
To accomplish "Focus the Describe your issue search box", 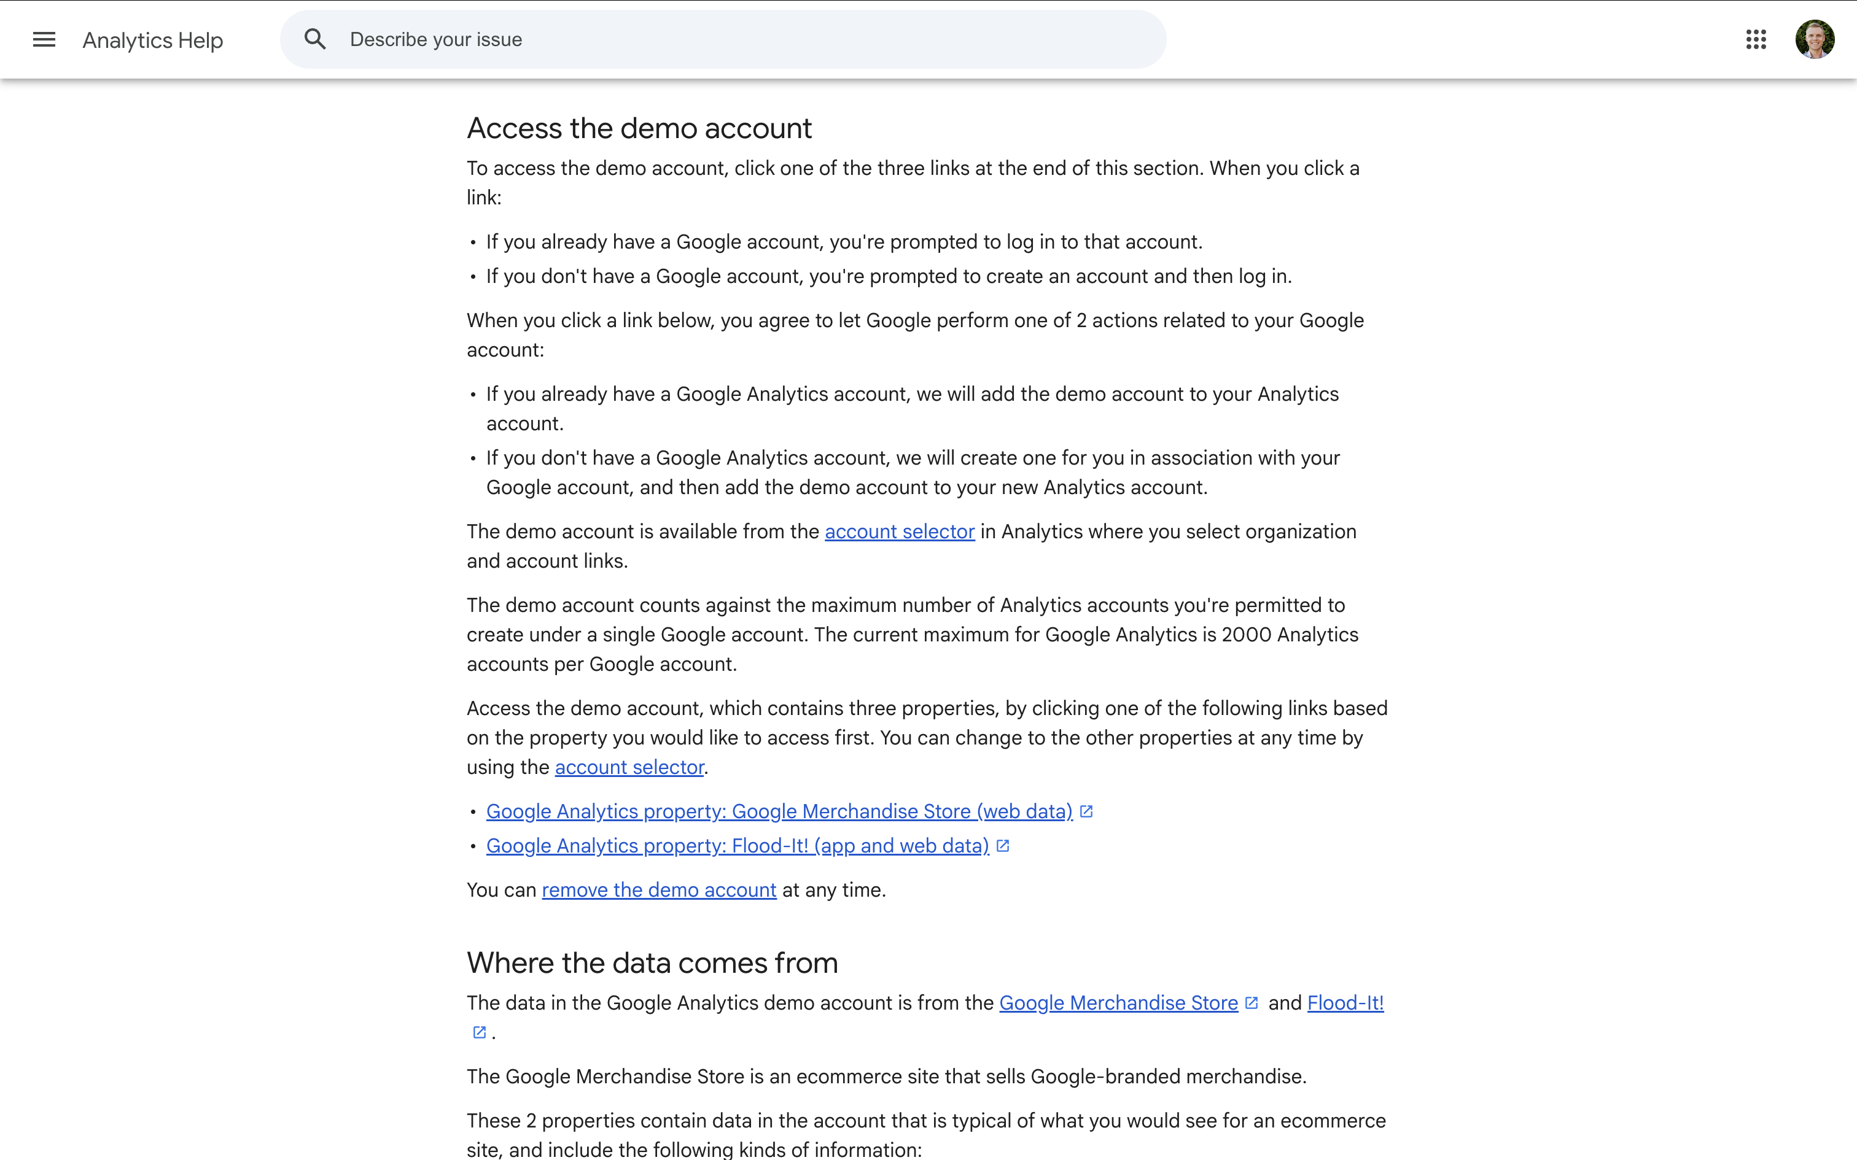I will pos(723,39).
